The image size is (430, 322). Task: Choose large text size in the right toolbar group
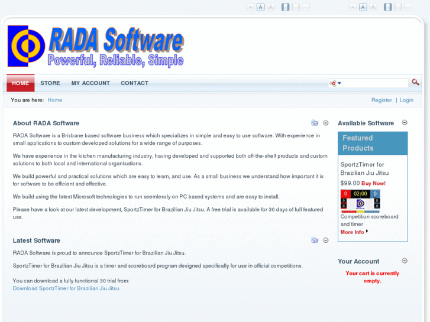pyautogui.click(x=373, y=7)
